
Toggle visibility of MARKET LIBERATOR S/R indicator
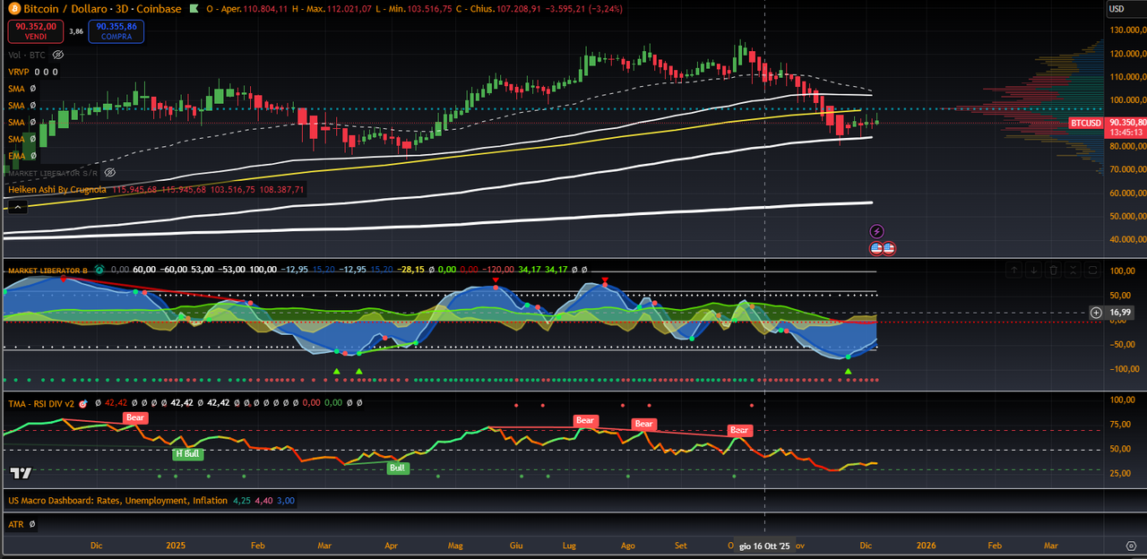109,172
